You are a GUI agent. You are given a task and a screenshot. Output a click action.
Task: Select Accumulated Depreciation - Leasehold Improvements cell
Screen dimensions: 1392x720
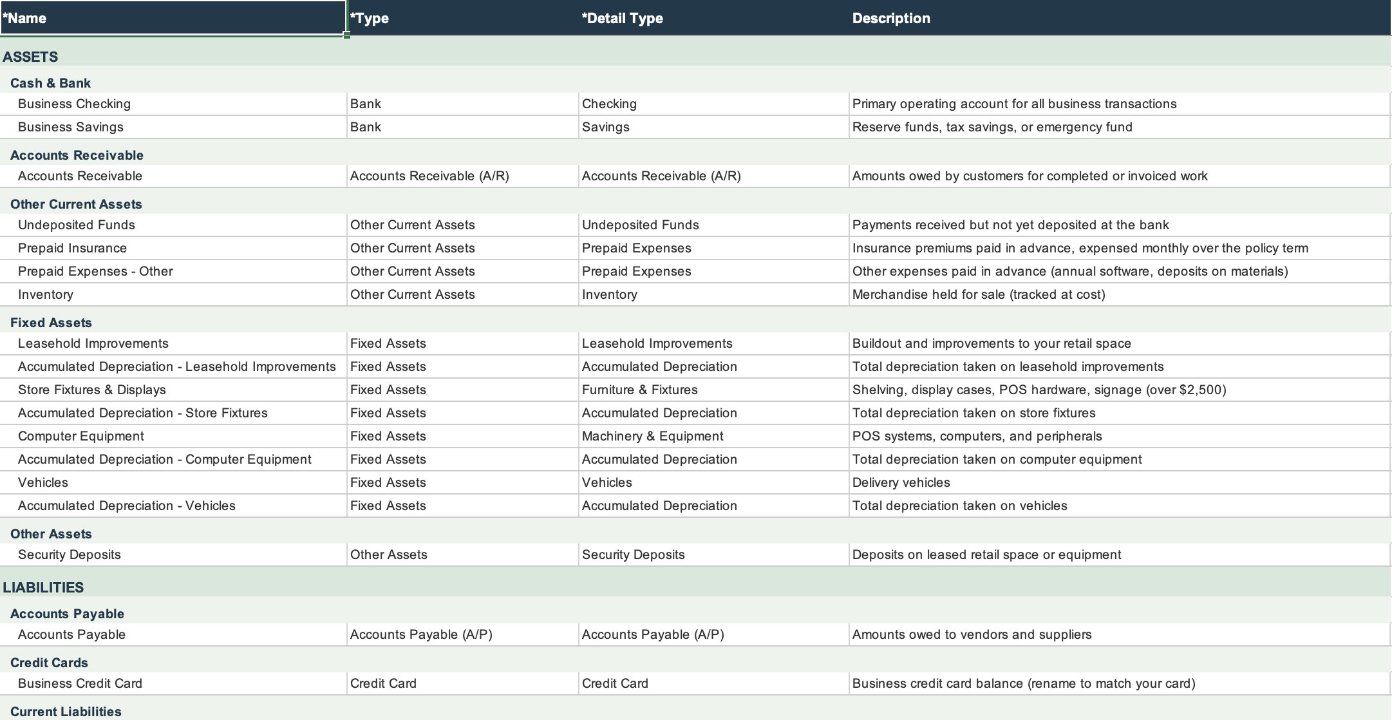pyautogui.click(x=173, y=367)
